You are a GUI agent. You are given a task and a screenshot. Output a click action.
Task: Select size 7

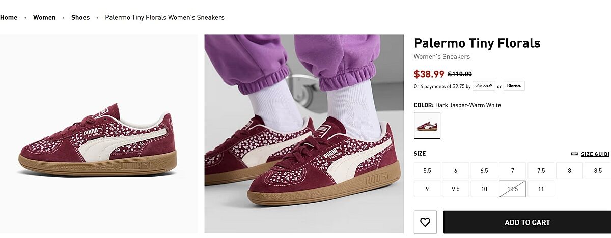[x=512, y=171]
